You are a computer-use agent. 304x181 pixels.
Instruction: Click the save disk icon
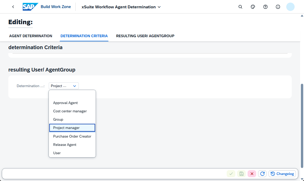click(x=241, y=174)
